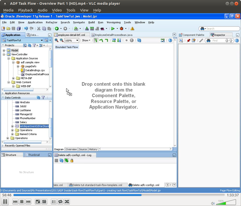Zoom in on the task flow diagram
The width and height of the screenshot is (241, 206).
click(x=57, y=40)
